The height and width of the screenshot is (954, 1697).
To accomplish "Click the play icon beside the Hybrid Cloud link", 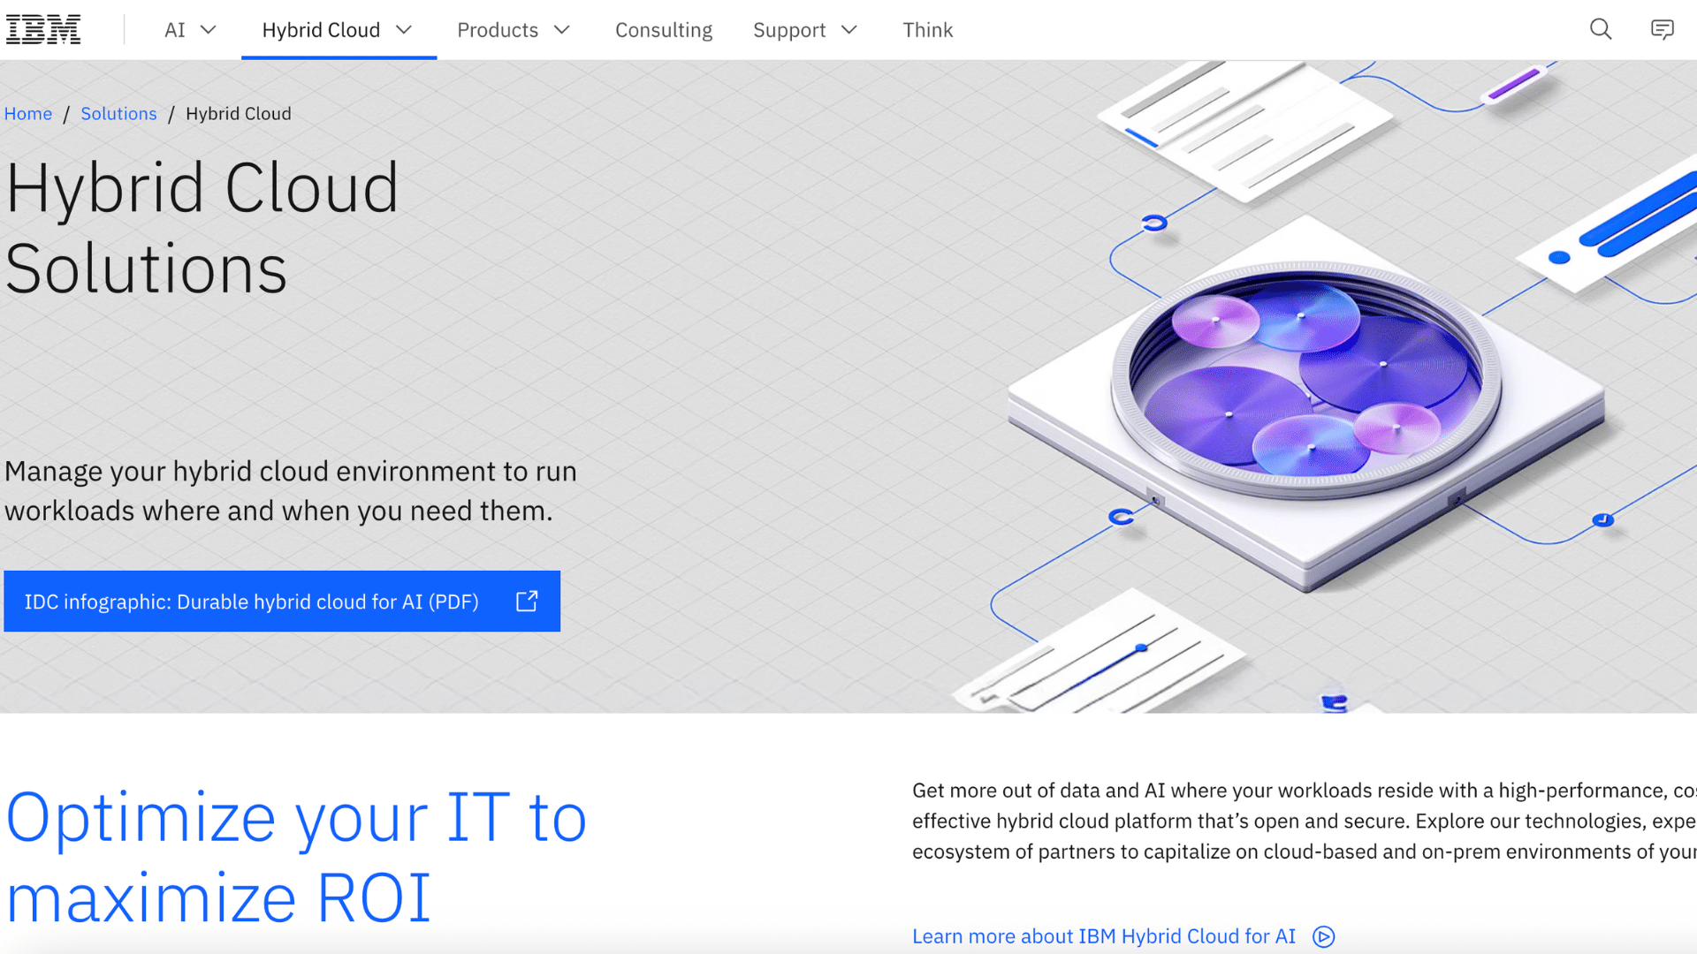I will coord(1322,936).
